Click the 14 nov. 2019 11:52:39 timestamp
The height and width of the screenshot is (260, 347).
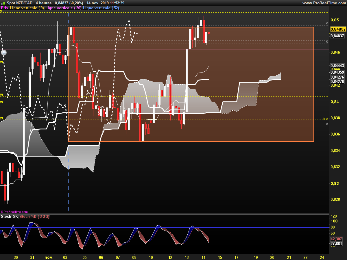(x=106, y=3)
